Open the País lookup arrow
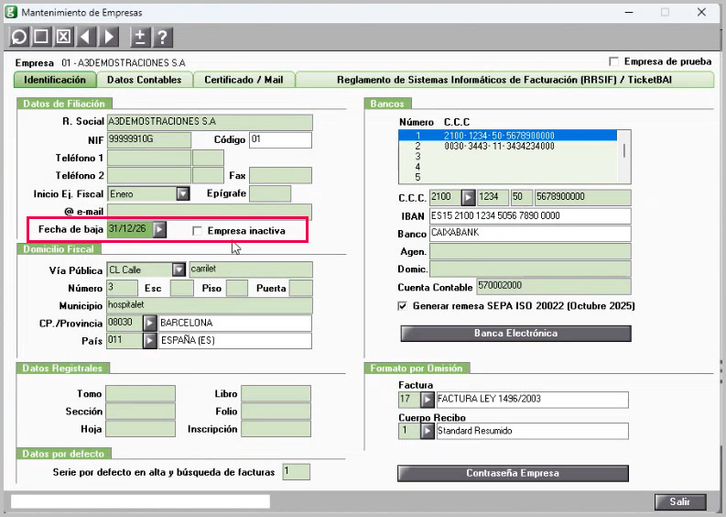 click(149, 341)
